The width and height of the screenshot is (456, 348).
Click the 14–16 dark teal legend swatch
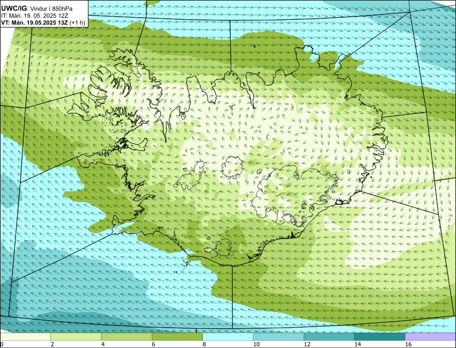(x=379, y=337)
